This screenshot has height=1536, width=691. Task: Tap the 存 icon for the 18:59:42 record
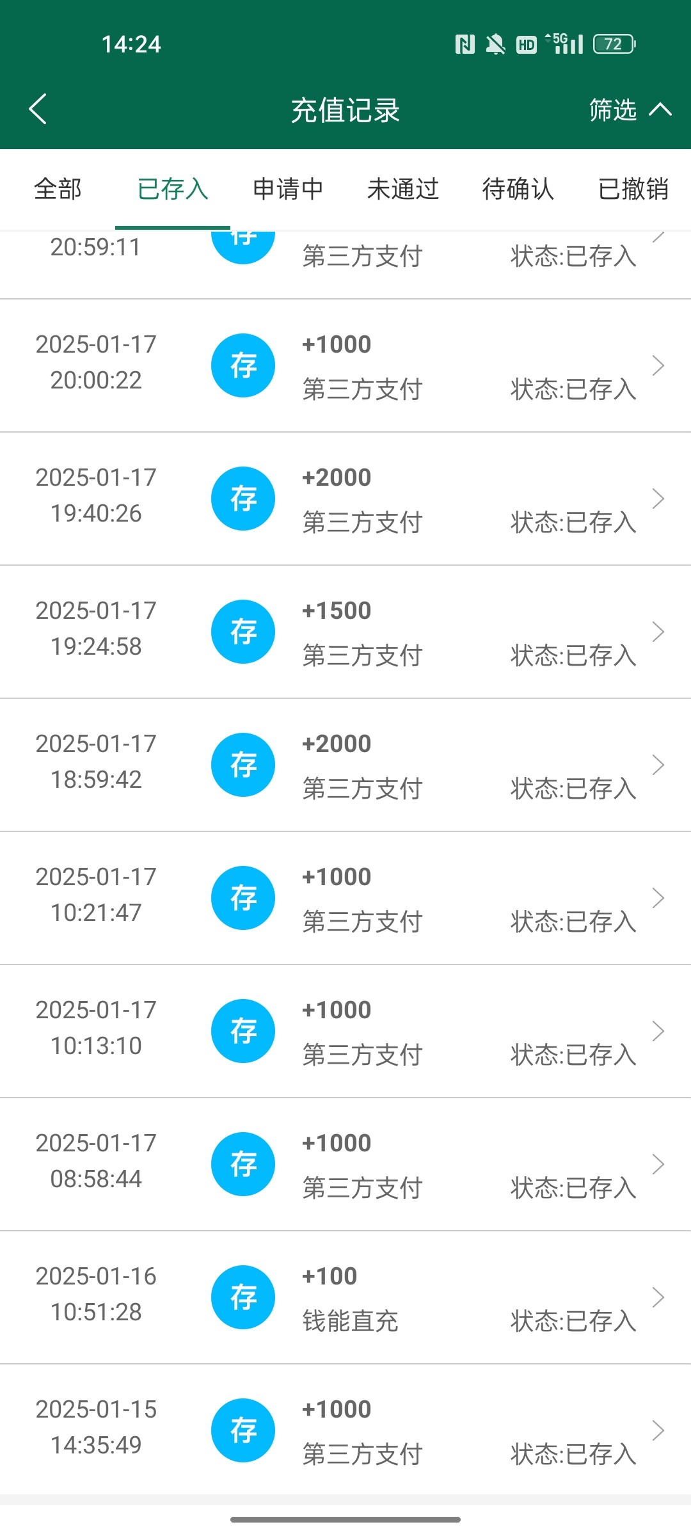click(243, 765)
